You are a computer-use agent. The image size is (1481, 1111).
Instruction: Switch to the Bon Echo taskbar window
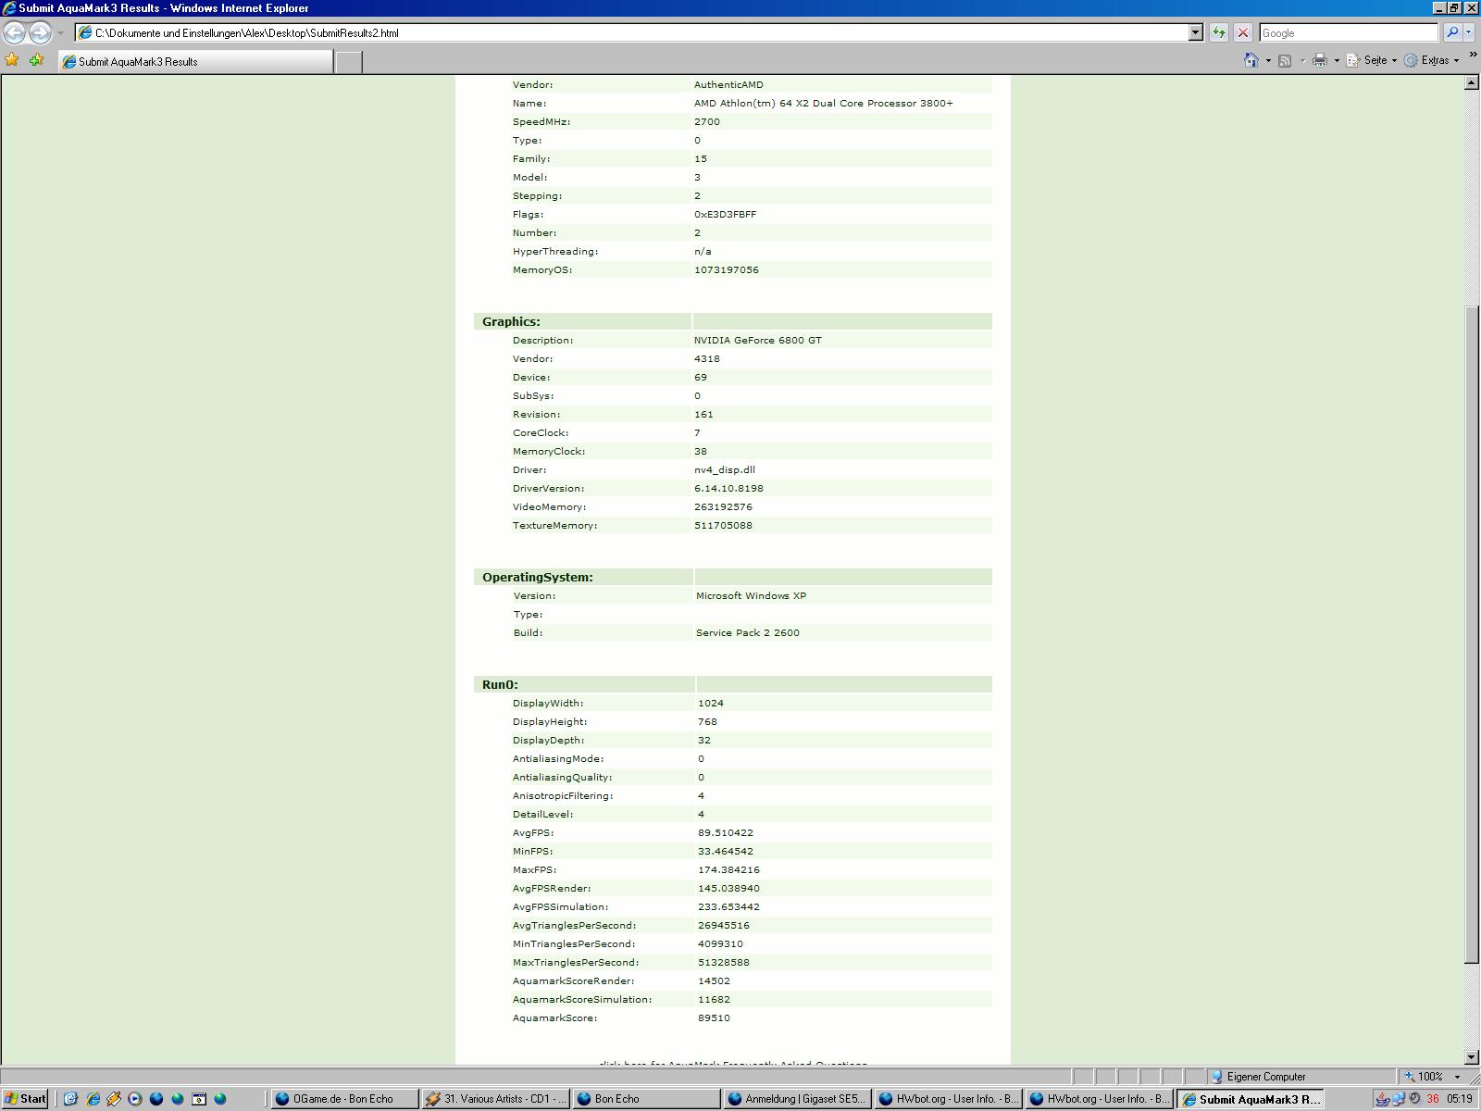pyautogui.click(x=646, y=1099)
